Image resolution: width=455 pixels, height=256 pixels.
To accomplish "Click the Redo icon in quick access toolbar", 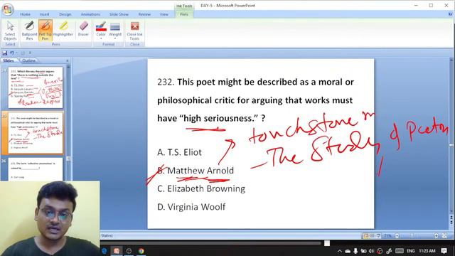I will (23, 53).
